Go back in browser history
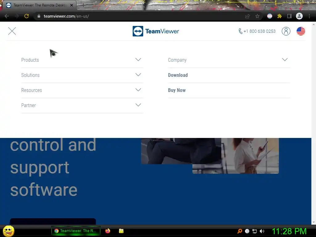 click(7, 16)
